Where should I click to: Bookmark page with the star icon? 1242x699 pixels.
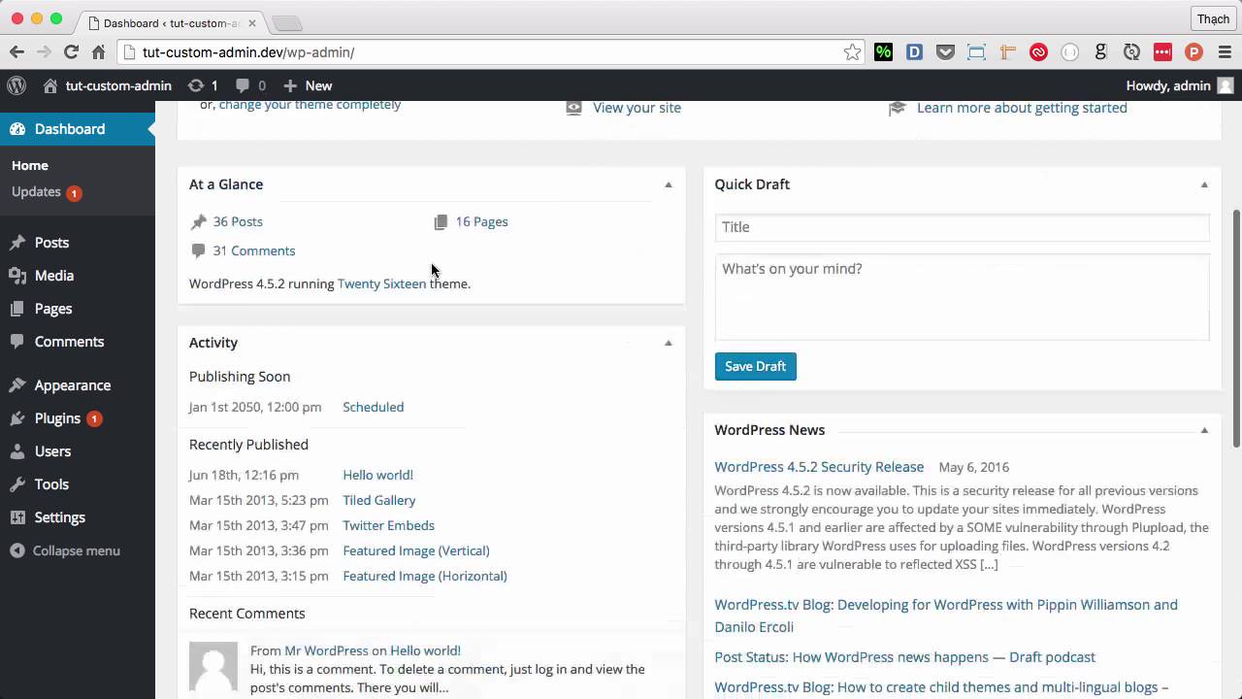click(852, 52)
